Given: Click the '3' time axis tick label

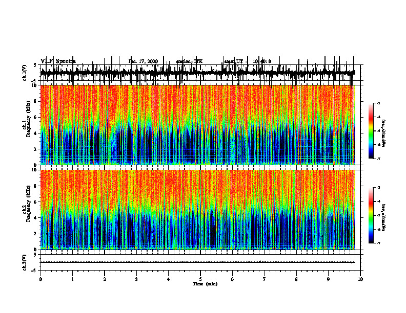Looking at the screenshot, I should click(x=136, y=279).
